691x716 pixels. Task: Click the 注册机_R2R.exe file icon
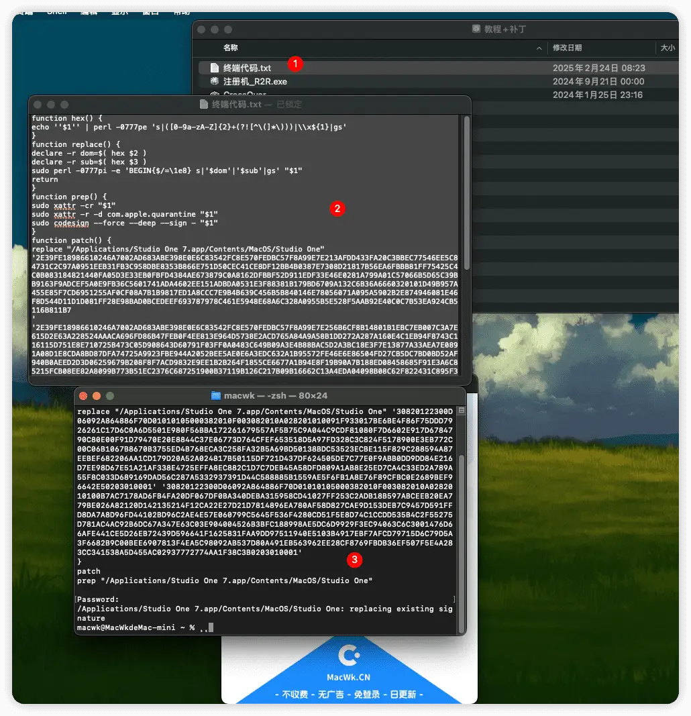click(215, 81)
